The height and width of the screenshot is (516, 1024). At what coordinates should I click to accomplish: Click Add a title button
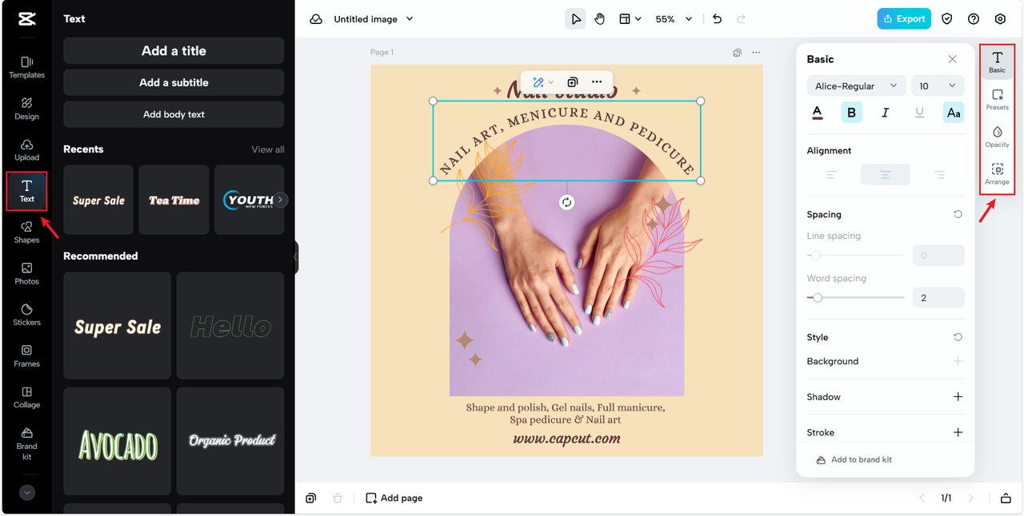[x=174, y=50]
